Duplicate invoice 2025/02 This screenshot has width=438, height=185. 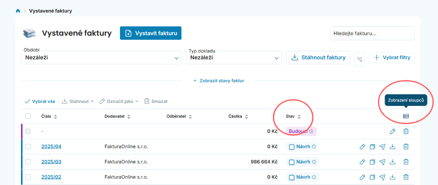372,177
